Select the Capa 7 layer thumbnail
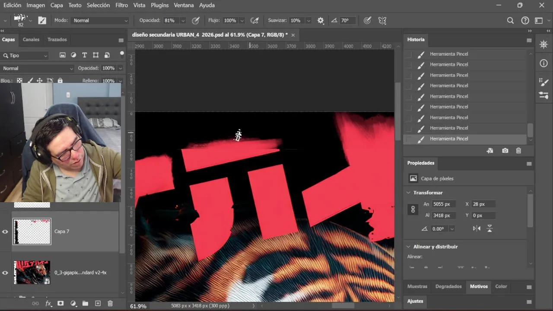553x311 pixels. (x=32, y=232)
